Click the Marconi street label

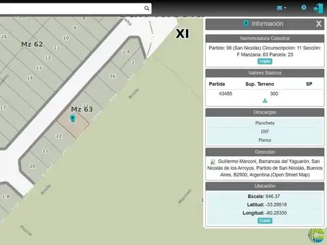[185, 196]
